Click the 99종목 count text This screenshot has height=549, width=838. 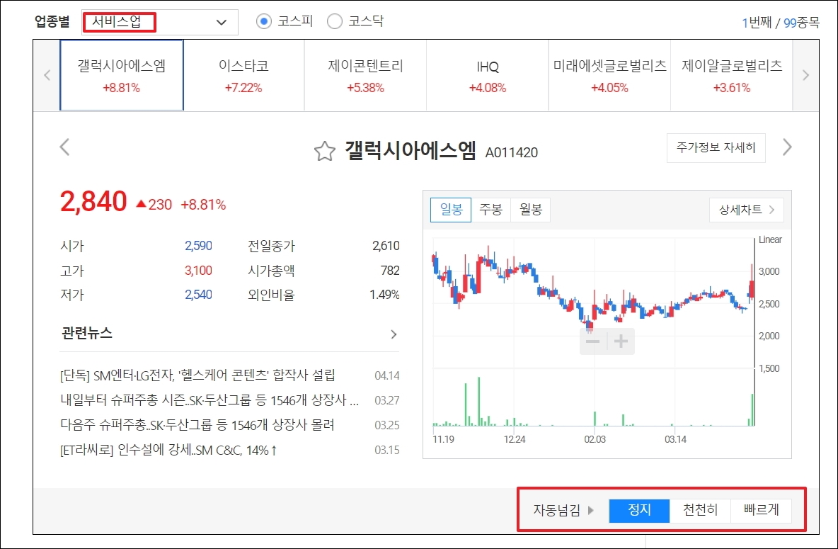point(801,23)
